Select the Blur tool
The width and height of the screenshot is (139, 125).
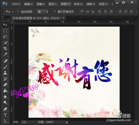5,97
